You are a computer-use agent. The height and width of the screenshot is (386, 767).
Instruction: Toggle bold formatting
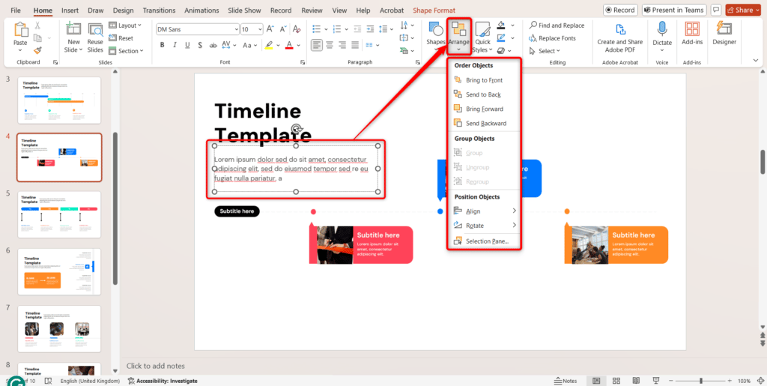(x=162, y=45)
